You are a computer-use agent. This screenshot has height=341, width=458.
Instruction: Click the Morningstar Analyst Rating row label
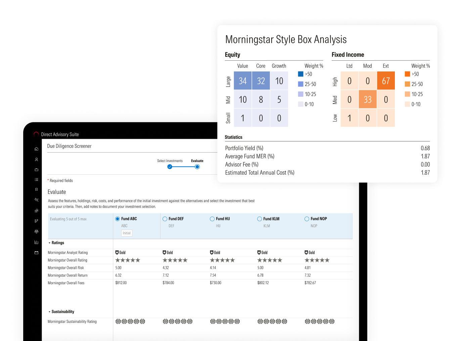tap(68, 252)
